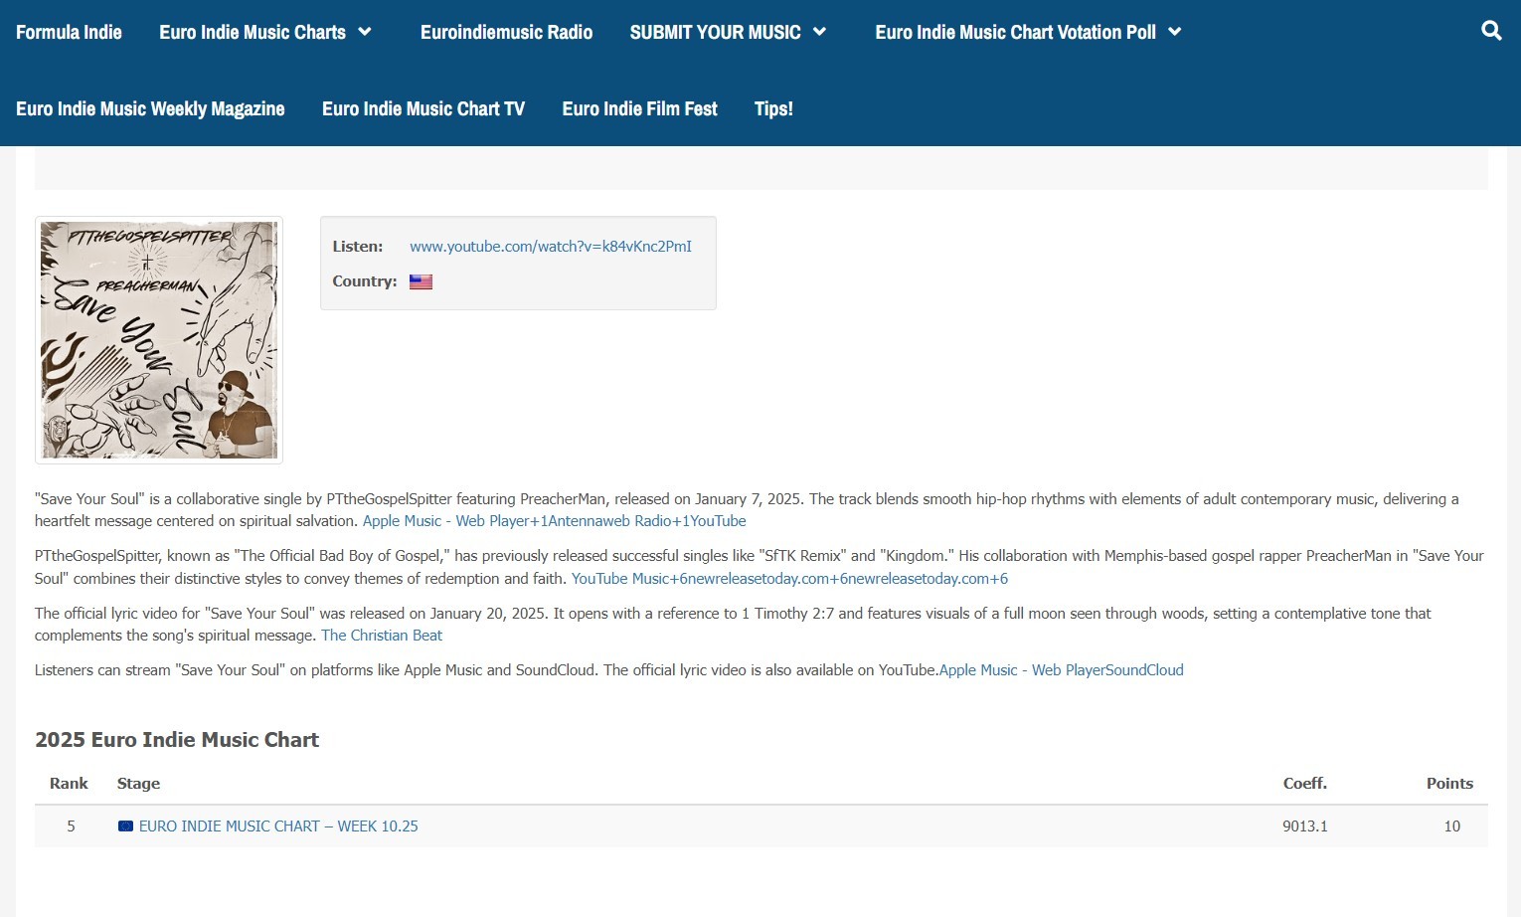Image resolution: width=1521 pixels, height=917 pixels.
Task: Go to Euroindiemusic Radio
Action: [506, 32]
